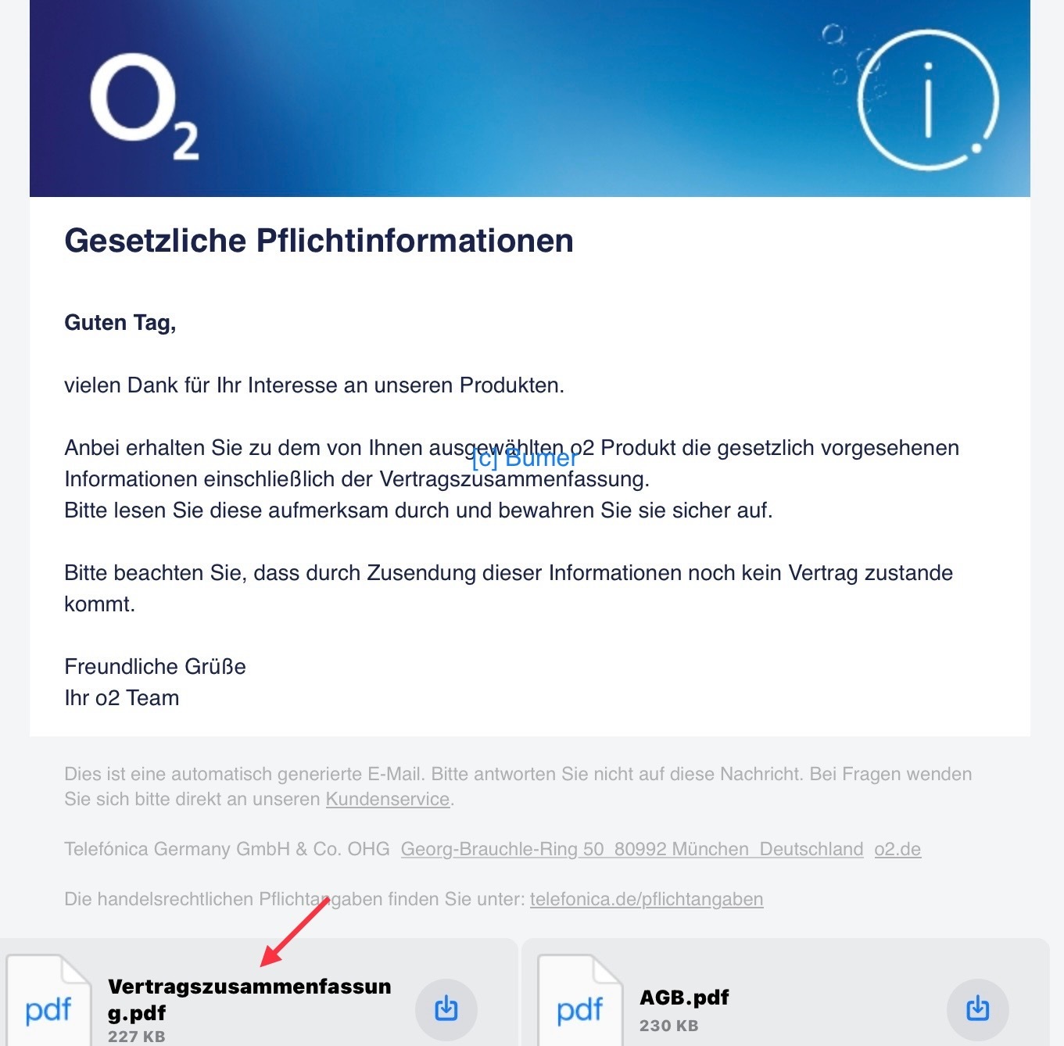
Task: Click the info circle icon in the banner
Action: pyautogui.click(x=928, y=100)
